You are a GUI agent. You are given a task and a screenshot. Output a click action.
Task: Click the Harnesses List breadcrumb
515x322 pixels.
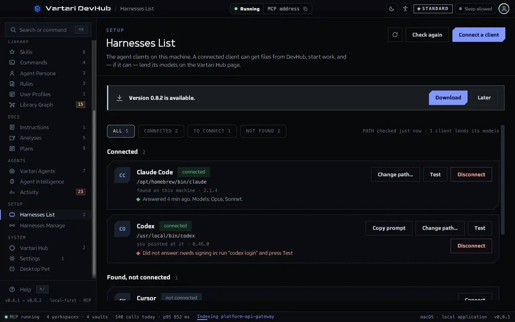coord(137,8)
